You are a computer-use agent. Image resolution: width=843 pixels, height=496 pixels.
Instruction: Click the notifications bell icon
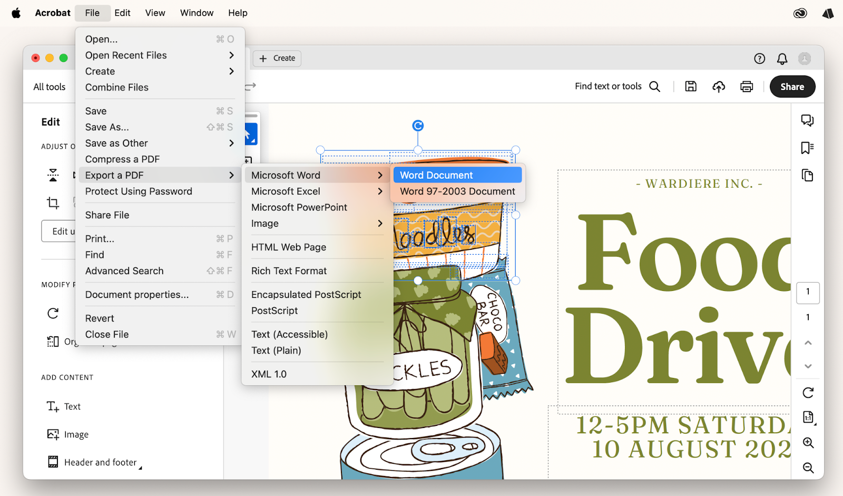coord(782,59)
